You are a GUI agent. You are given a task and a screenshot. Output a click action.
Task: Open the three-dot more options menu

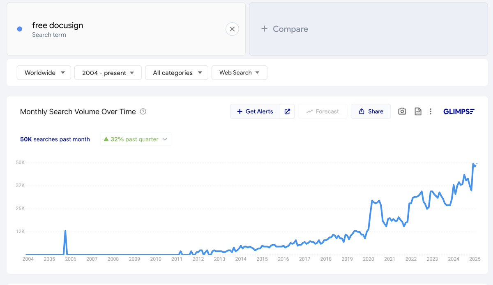click(x=431, y=111)
